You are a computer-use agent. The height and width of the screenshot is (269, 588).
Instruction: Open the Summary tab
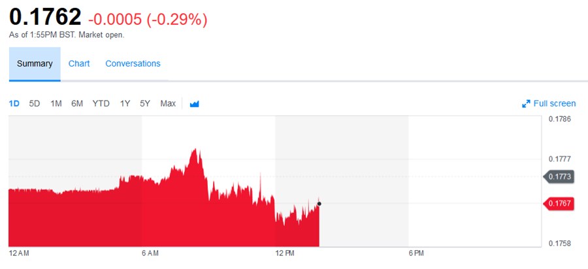[35, 63]
